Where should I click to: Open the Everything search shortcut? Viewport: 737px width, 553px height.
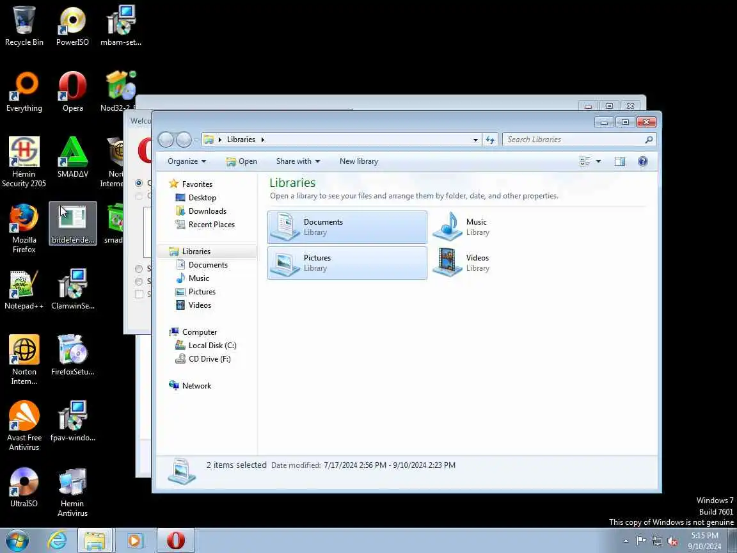(x=24, y=92)
